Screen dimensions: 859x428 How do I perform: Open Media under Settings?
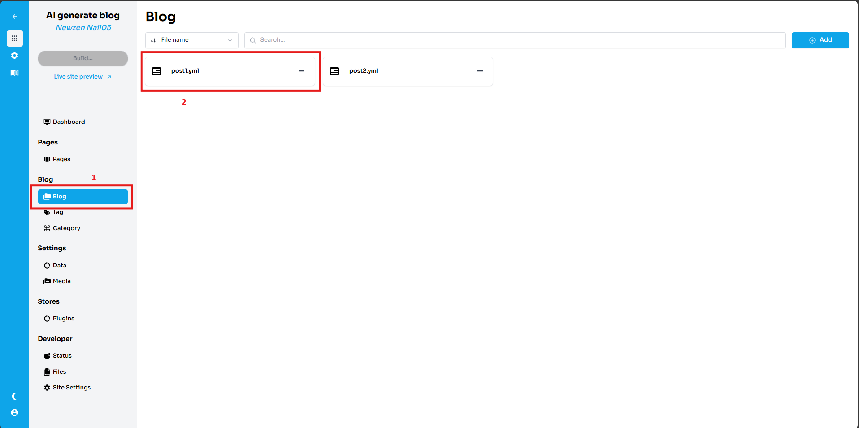(61, 281)
